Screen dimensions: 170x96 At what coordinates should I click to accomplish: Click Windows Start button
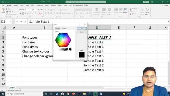3,94
